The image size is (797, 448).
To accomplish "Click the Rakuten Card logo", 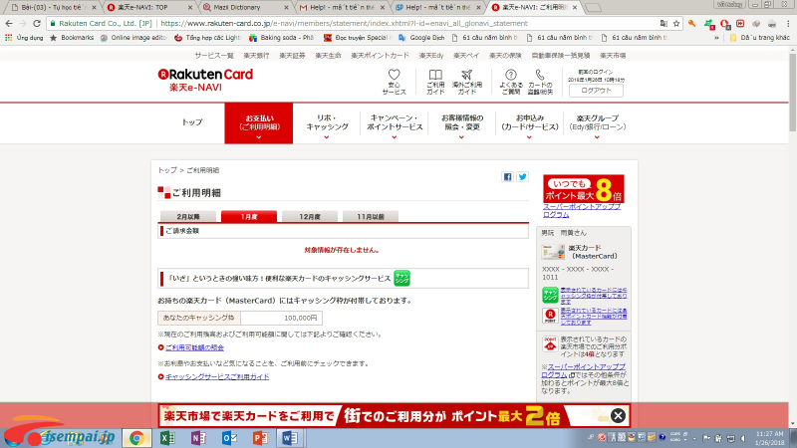I will click(x=205, y=75).
